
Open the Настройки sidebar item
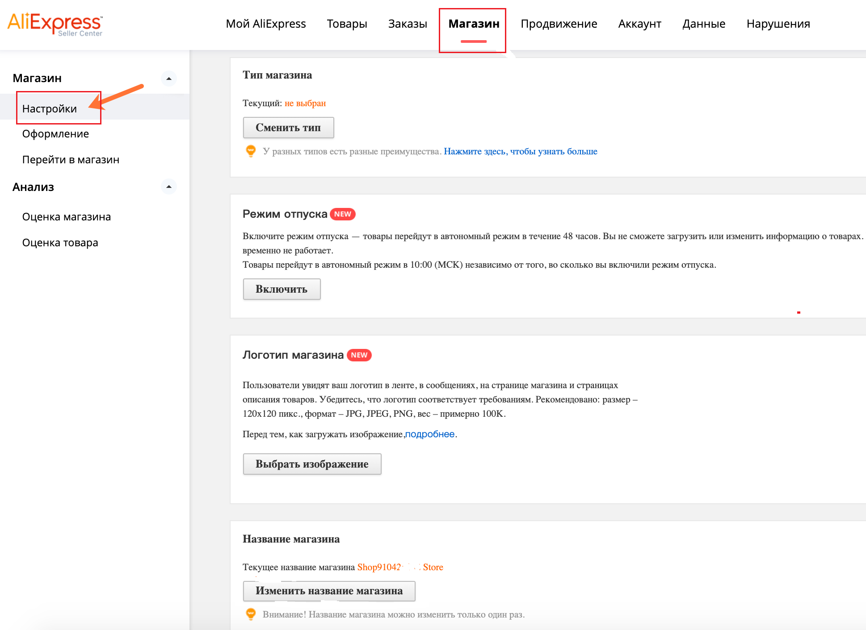coord(50,108)
